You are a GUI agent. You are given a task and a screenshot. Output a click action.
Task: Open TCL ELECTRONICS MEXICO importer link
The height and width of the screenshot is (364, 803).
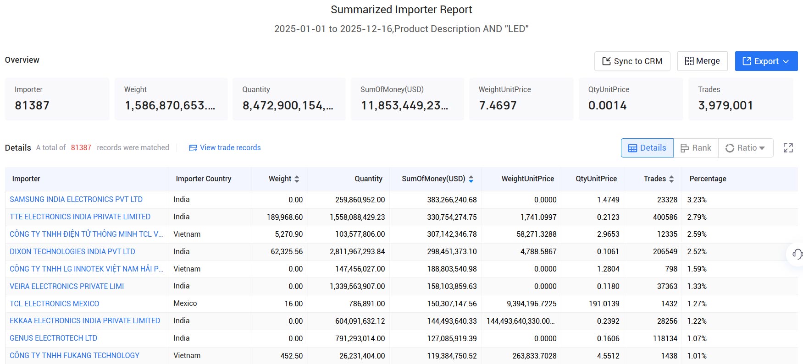point(54,304)
